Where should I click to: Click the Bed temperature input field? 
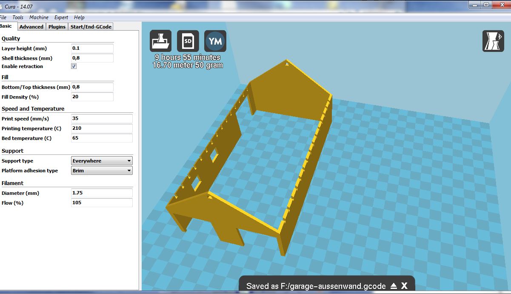pyautogui.click(x=102, y=138)
